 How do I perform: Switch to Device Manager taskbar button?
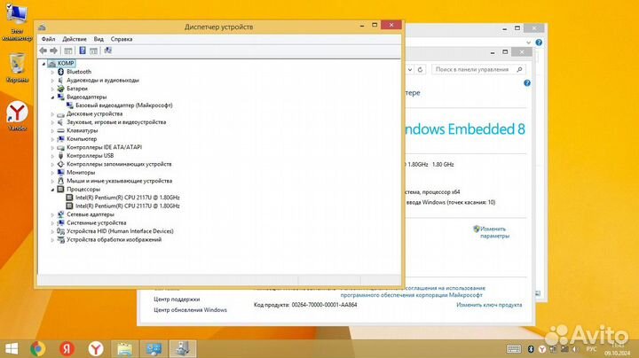(183, 348)
